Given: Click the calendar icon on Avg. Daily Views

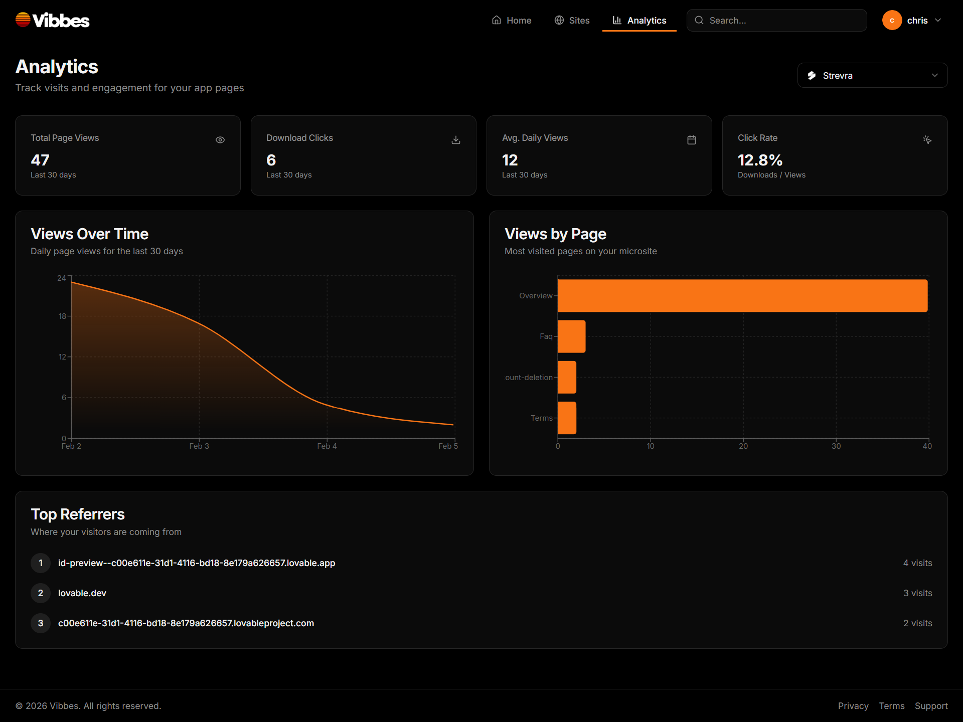Looking at the screenshot, I should point(692,140).
